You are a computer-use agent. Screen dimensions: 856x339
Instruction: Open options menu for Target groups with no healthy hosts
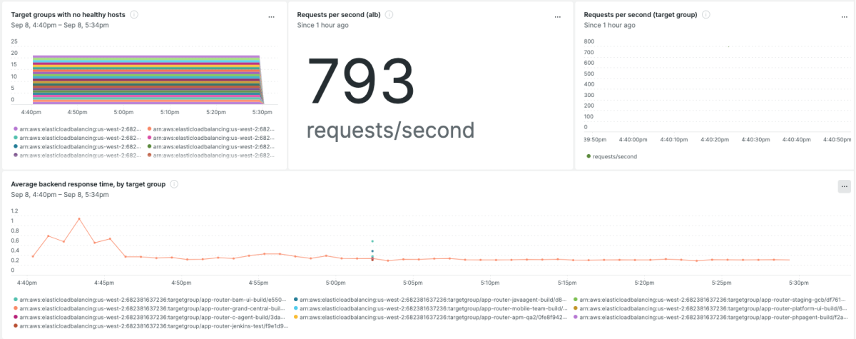[x=271, y=16]
